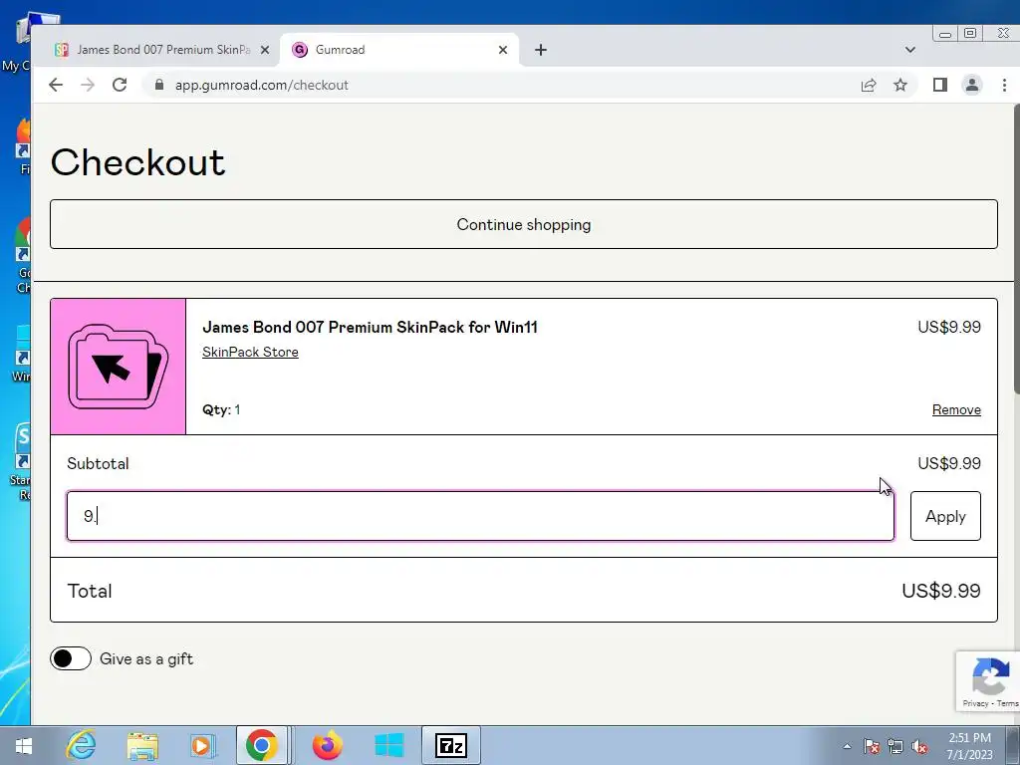Open Chrome's three-dot menu
Viewport: 1020px width, 765px height.
click(x=1004, y=85)
